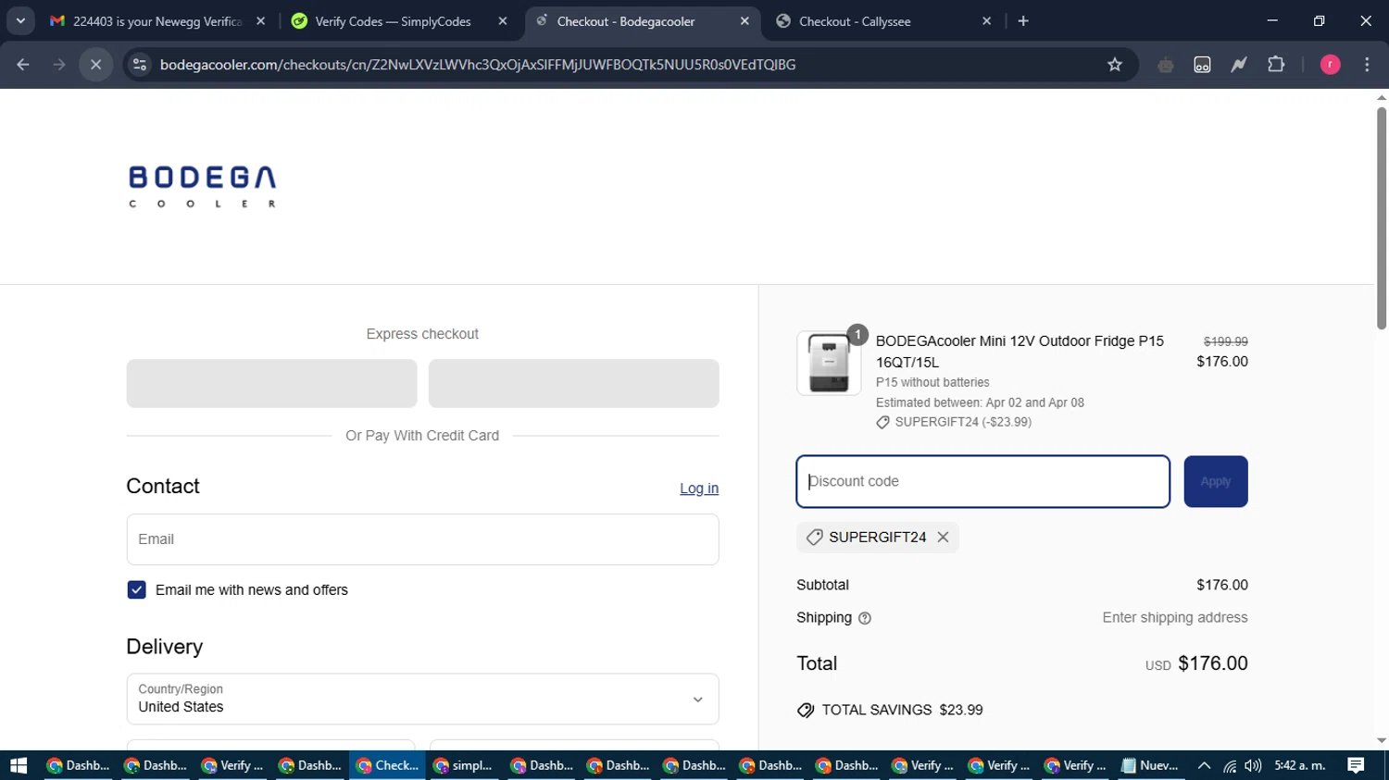Bookmark this page with the star icon
This screenshot has width=1389, height=780.
[1115, 64]
